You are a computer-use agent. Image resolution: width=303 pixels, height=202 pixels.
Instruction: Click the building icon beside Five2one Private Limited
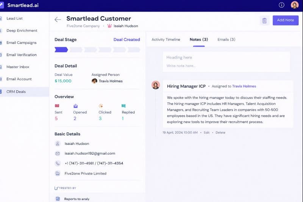[58, 174]
